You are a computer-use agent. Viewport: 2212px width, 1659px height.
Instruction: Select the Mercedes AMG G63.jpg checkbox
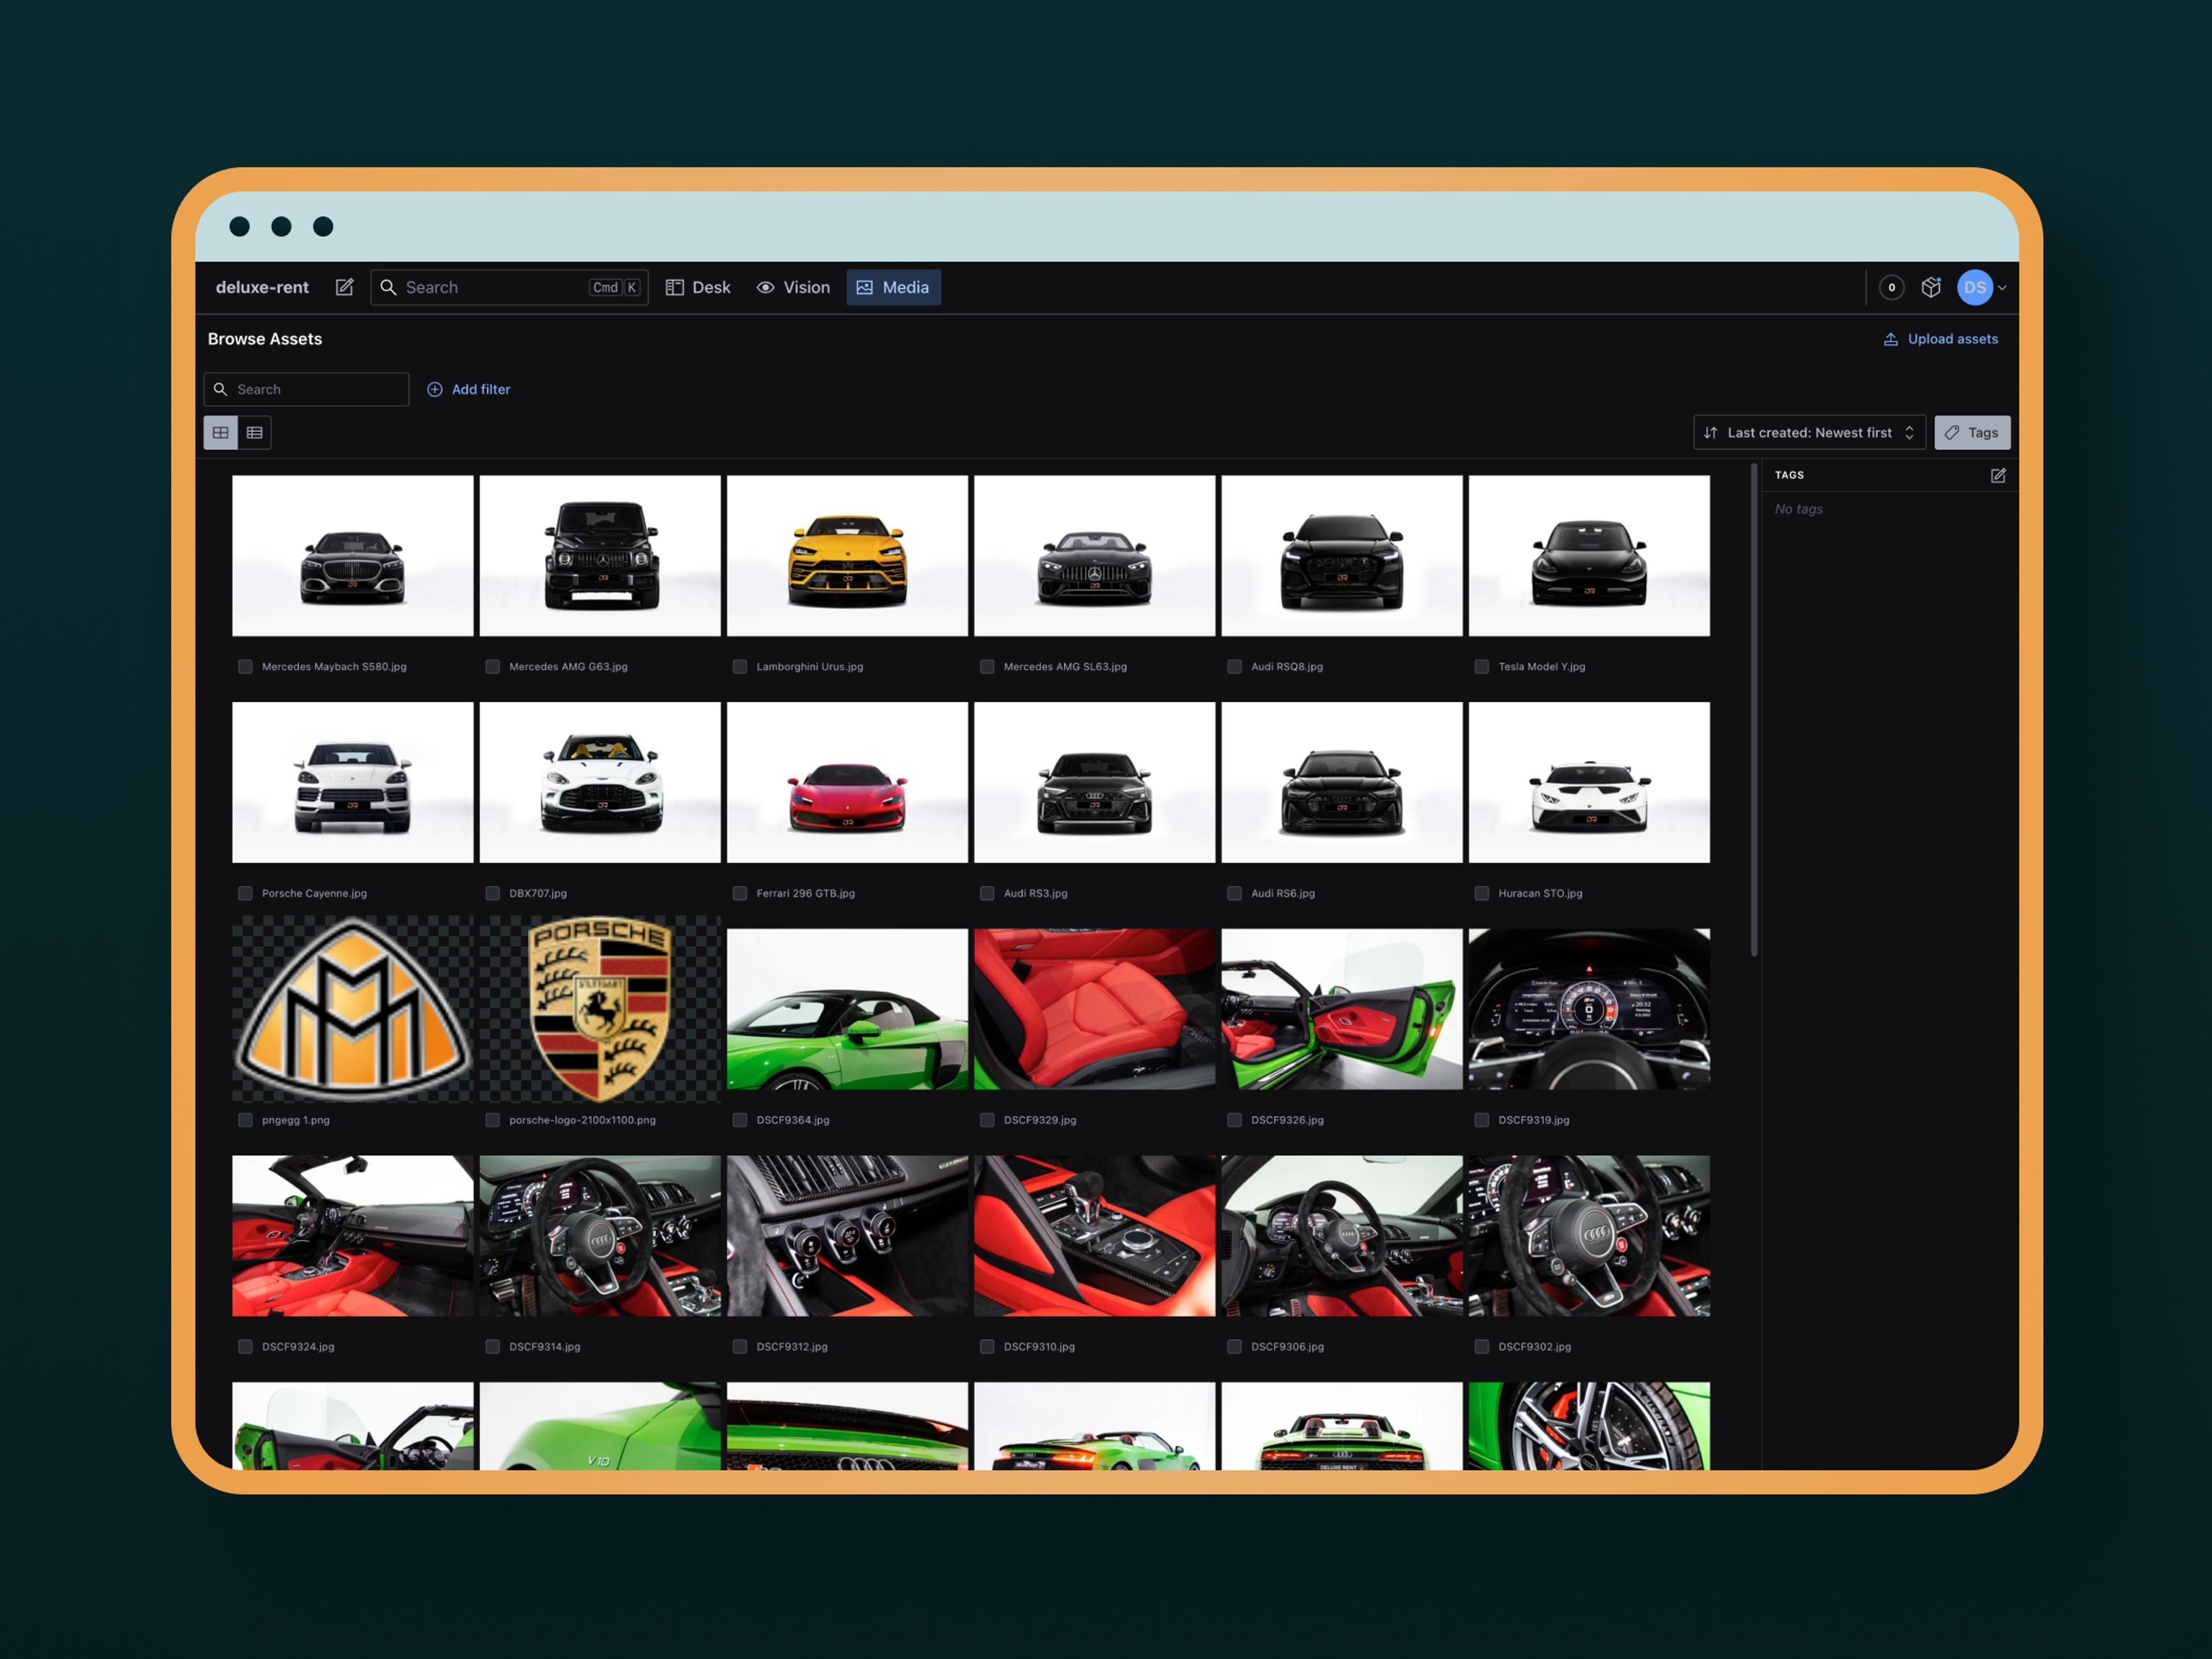(492, 666)
